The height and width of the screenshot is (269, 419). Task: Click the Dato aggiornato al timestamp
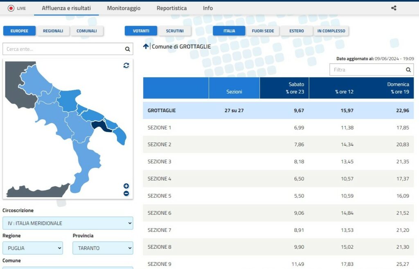(375, 59)
